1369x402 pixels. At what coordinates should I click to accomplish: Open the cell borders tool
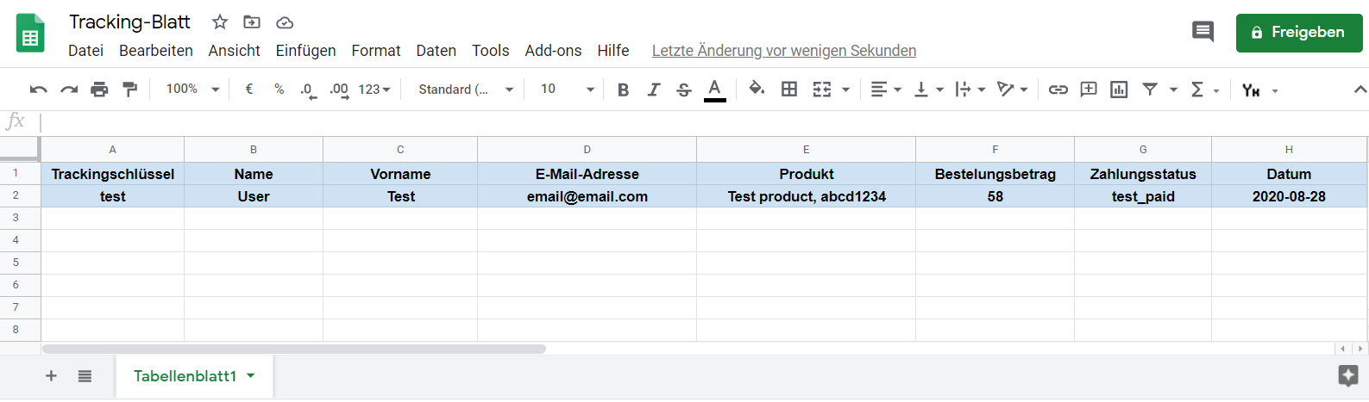788,90
